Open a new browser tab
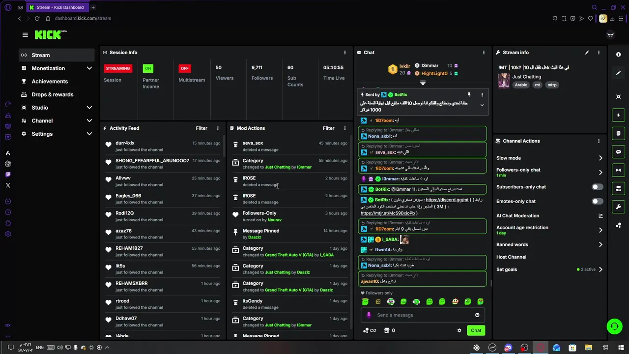 point(93,7)
